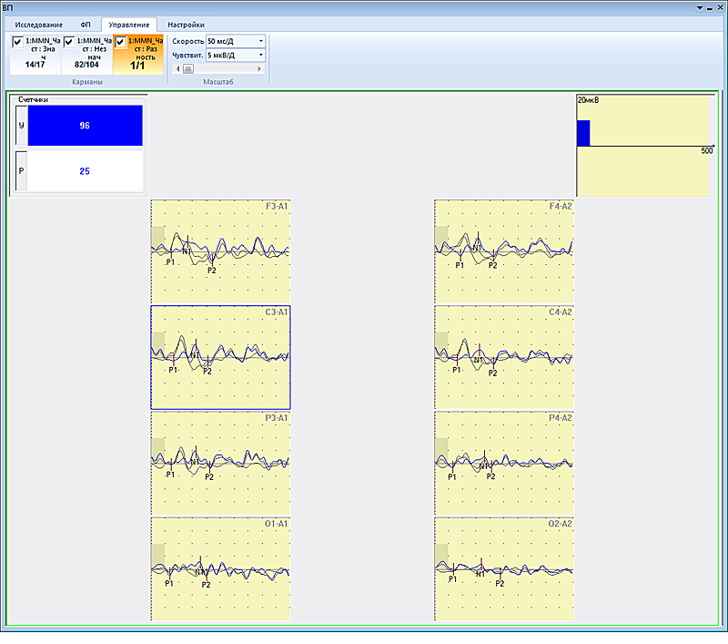Click the P2 marker in F4-A2
Image resolution: width=728 pixels, height=644 pixels.
492,265
